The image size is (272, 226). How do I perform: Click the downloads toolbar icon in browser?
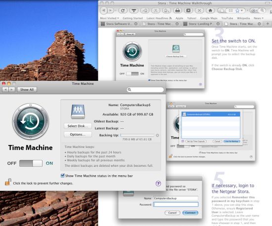coord(134,10)
